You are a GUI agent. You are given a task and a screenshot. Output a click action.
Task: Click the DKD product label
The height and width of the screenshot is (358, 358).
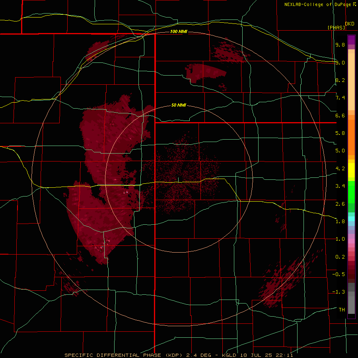point(350,24)
